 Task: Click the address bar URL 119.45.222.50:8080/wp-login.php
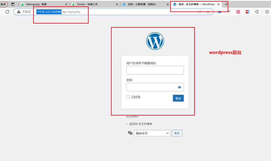point(58,12)
